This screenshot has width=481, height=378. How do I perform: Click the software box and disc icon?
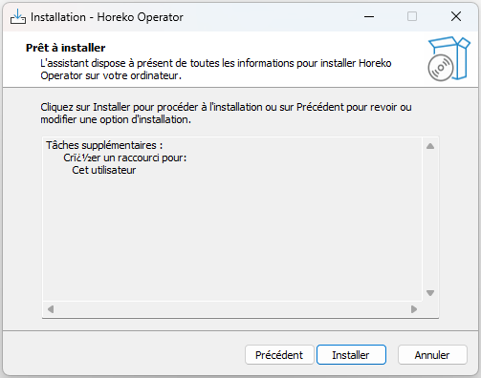pos(448,58)
